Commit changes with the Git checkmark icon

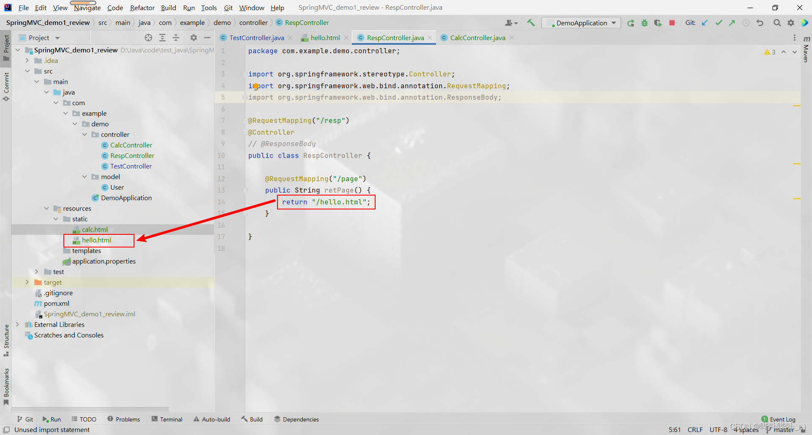(719, 23)
